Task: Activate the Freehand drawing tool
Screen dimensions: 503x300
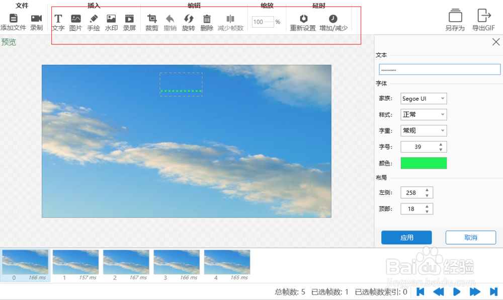Action: [x=93, y=22]
